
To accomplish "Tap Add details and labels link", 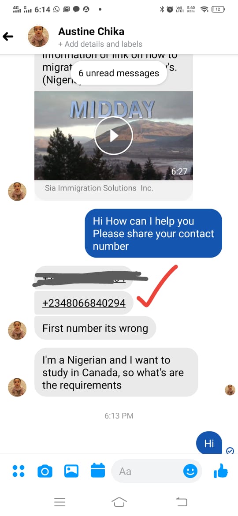I will pyautogui.click(x=100, y=44).
